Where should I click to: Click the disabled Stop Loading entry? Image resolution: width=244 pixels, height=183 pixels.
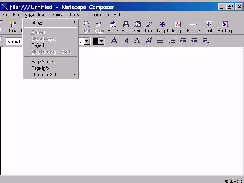click(50, 52)
